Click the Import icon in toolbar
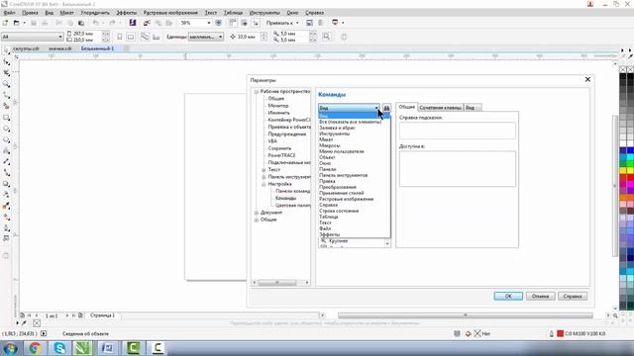The image size is (634, 356). point(148,23)
